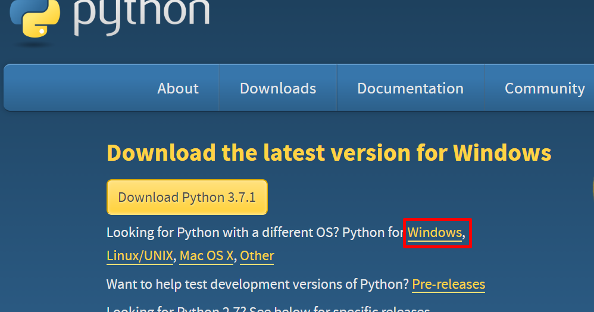The image size is (594, 312).
Task: Open the Downloads menu
Action: (278, 88)
